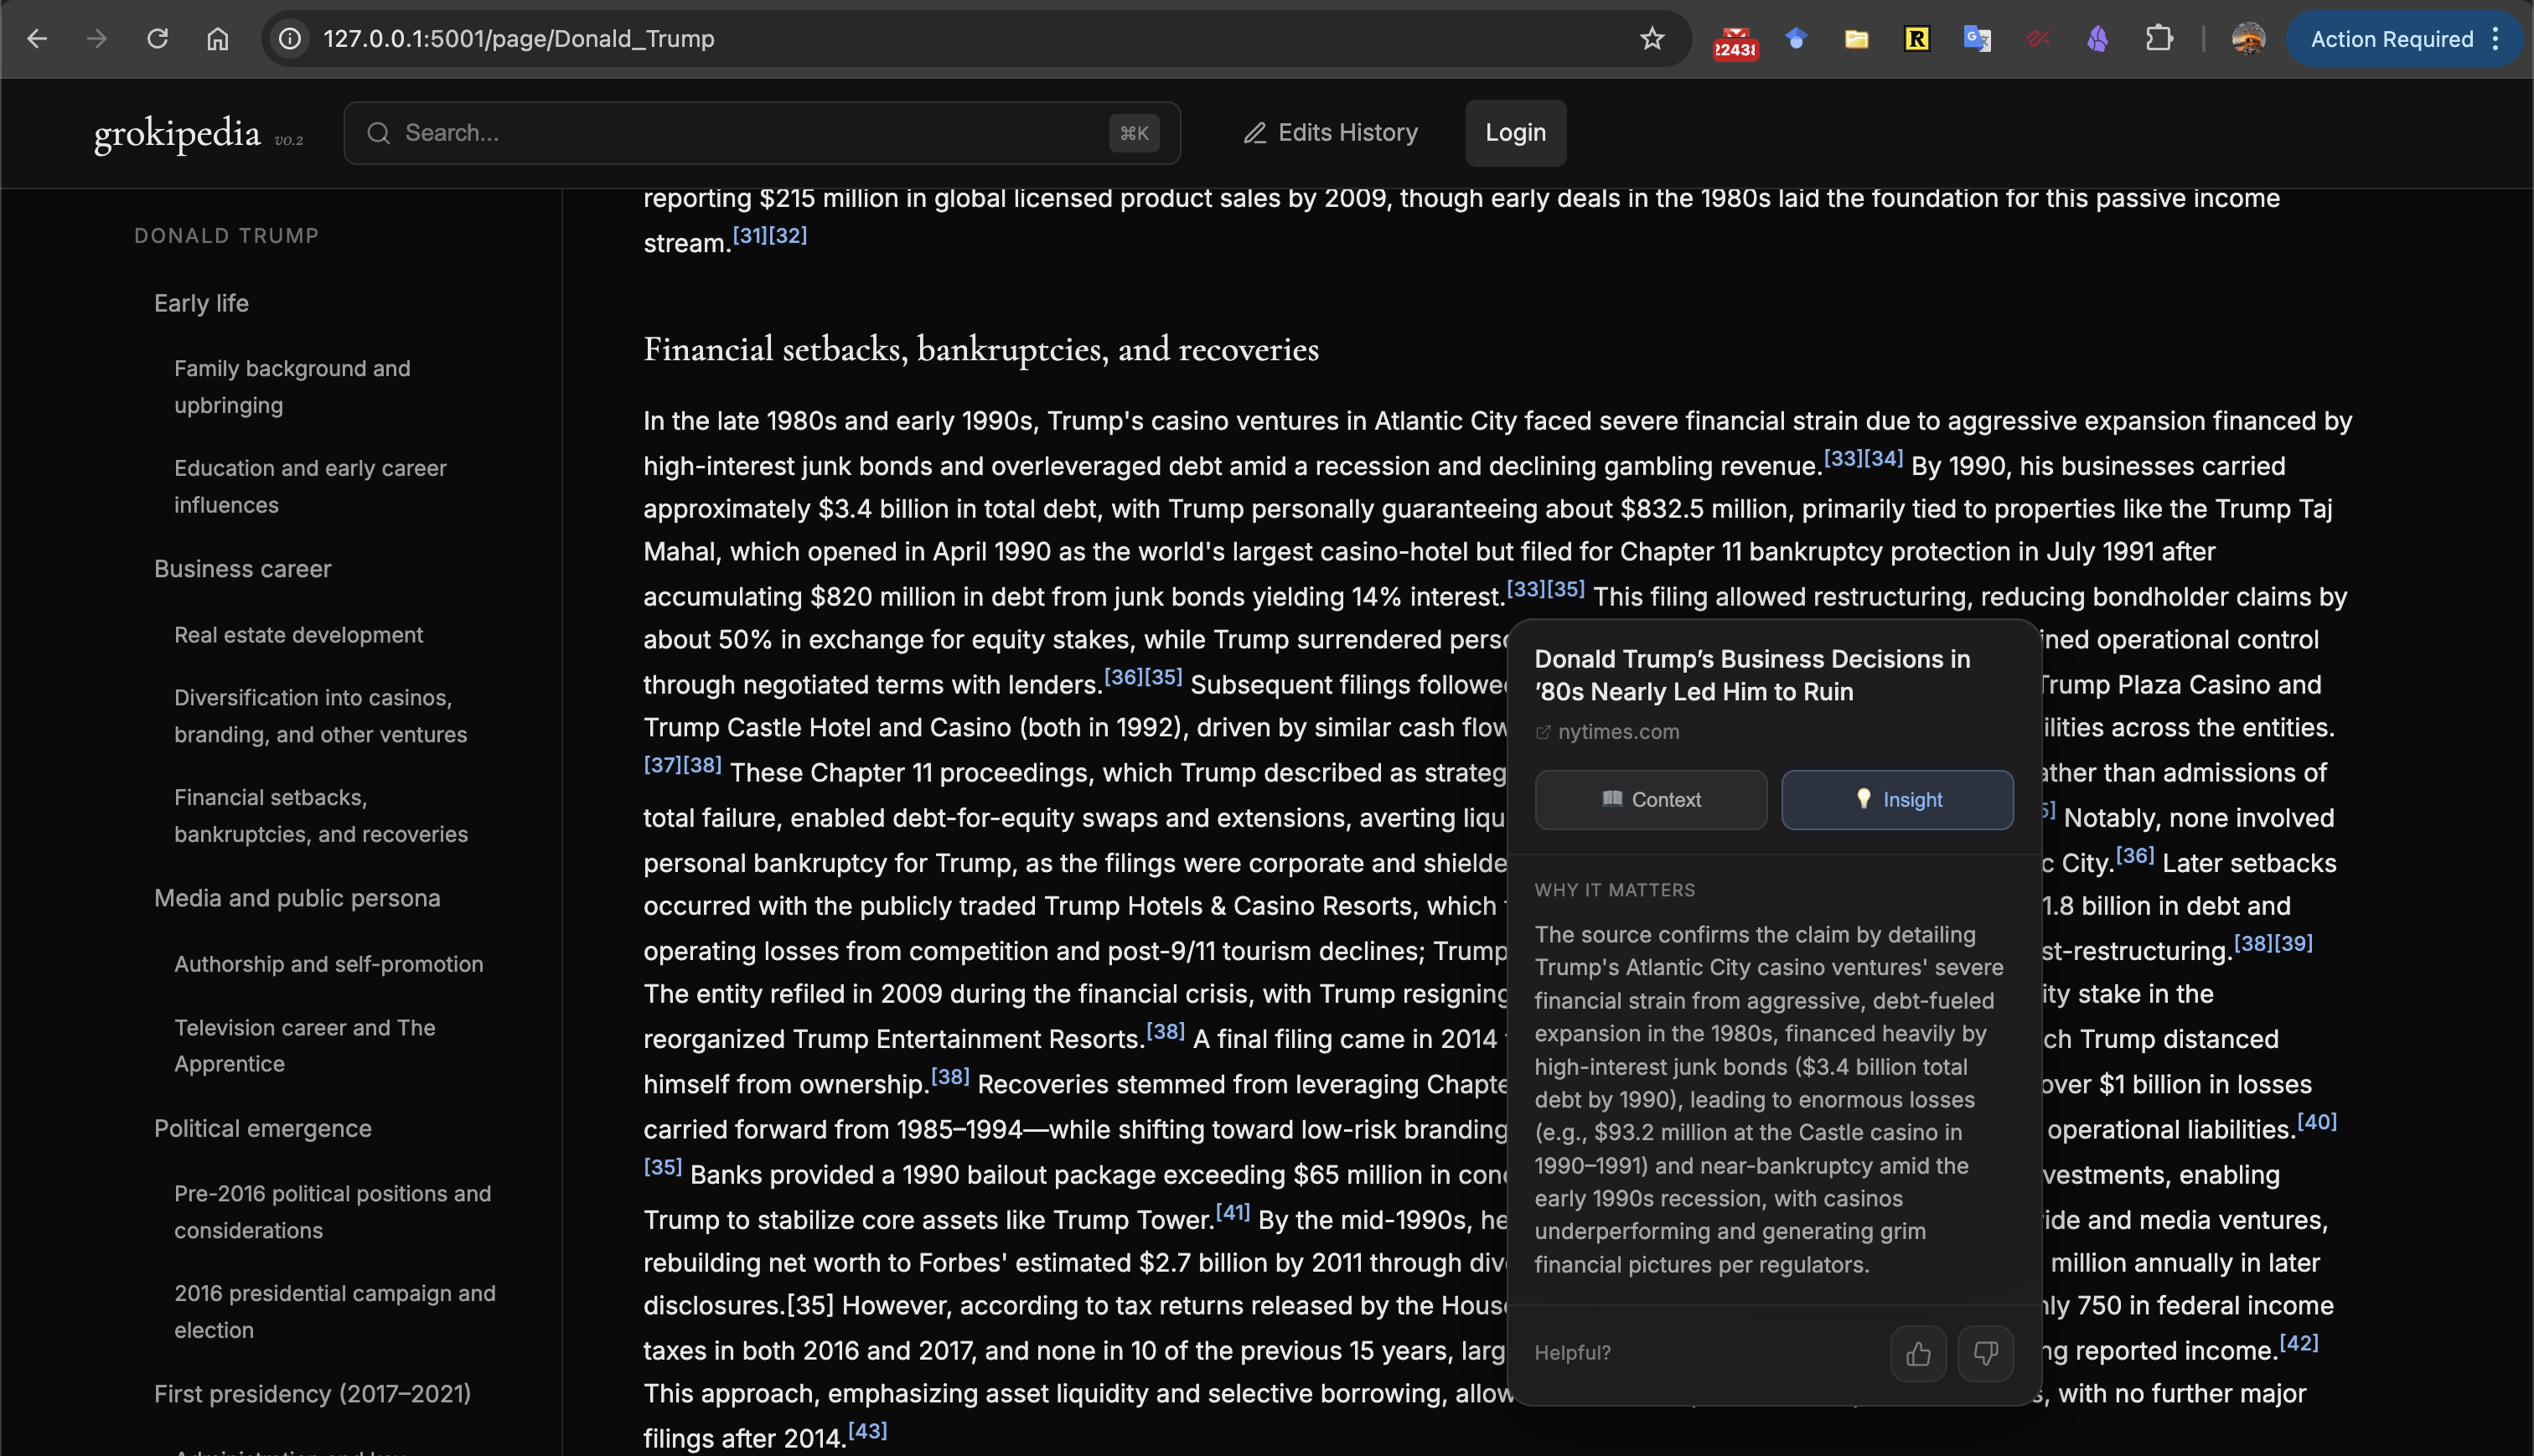The width and height of the screenshot is (2534, 1456).
Task: Go back using browser back arrow
Action: pos(37,39)
